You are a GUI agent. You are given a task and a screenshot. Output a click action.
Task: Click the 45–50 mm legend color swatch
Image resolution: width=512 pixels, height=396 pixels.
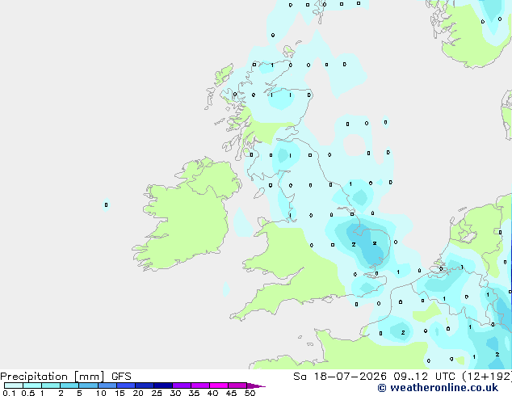(x=237, y=385)
